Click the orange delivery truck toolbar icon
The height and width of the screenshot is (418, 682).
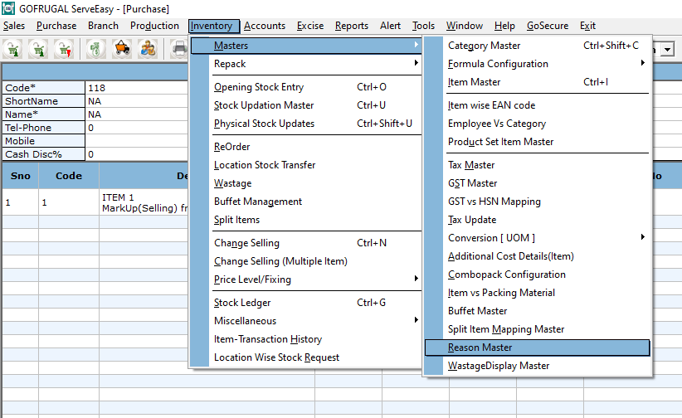(122, 50)
